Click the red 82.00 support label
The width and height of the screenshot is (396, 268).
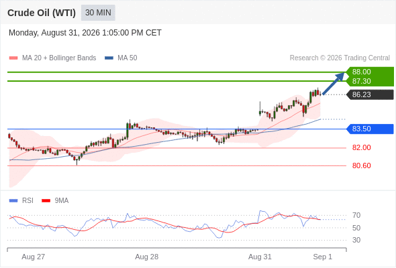pyautogui.click(x=361, y=147)
